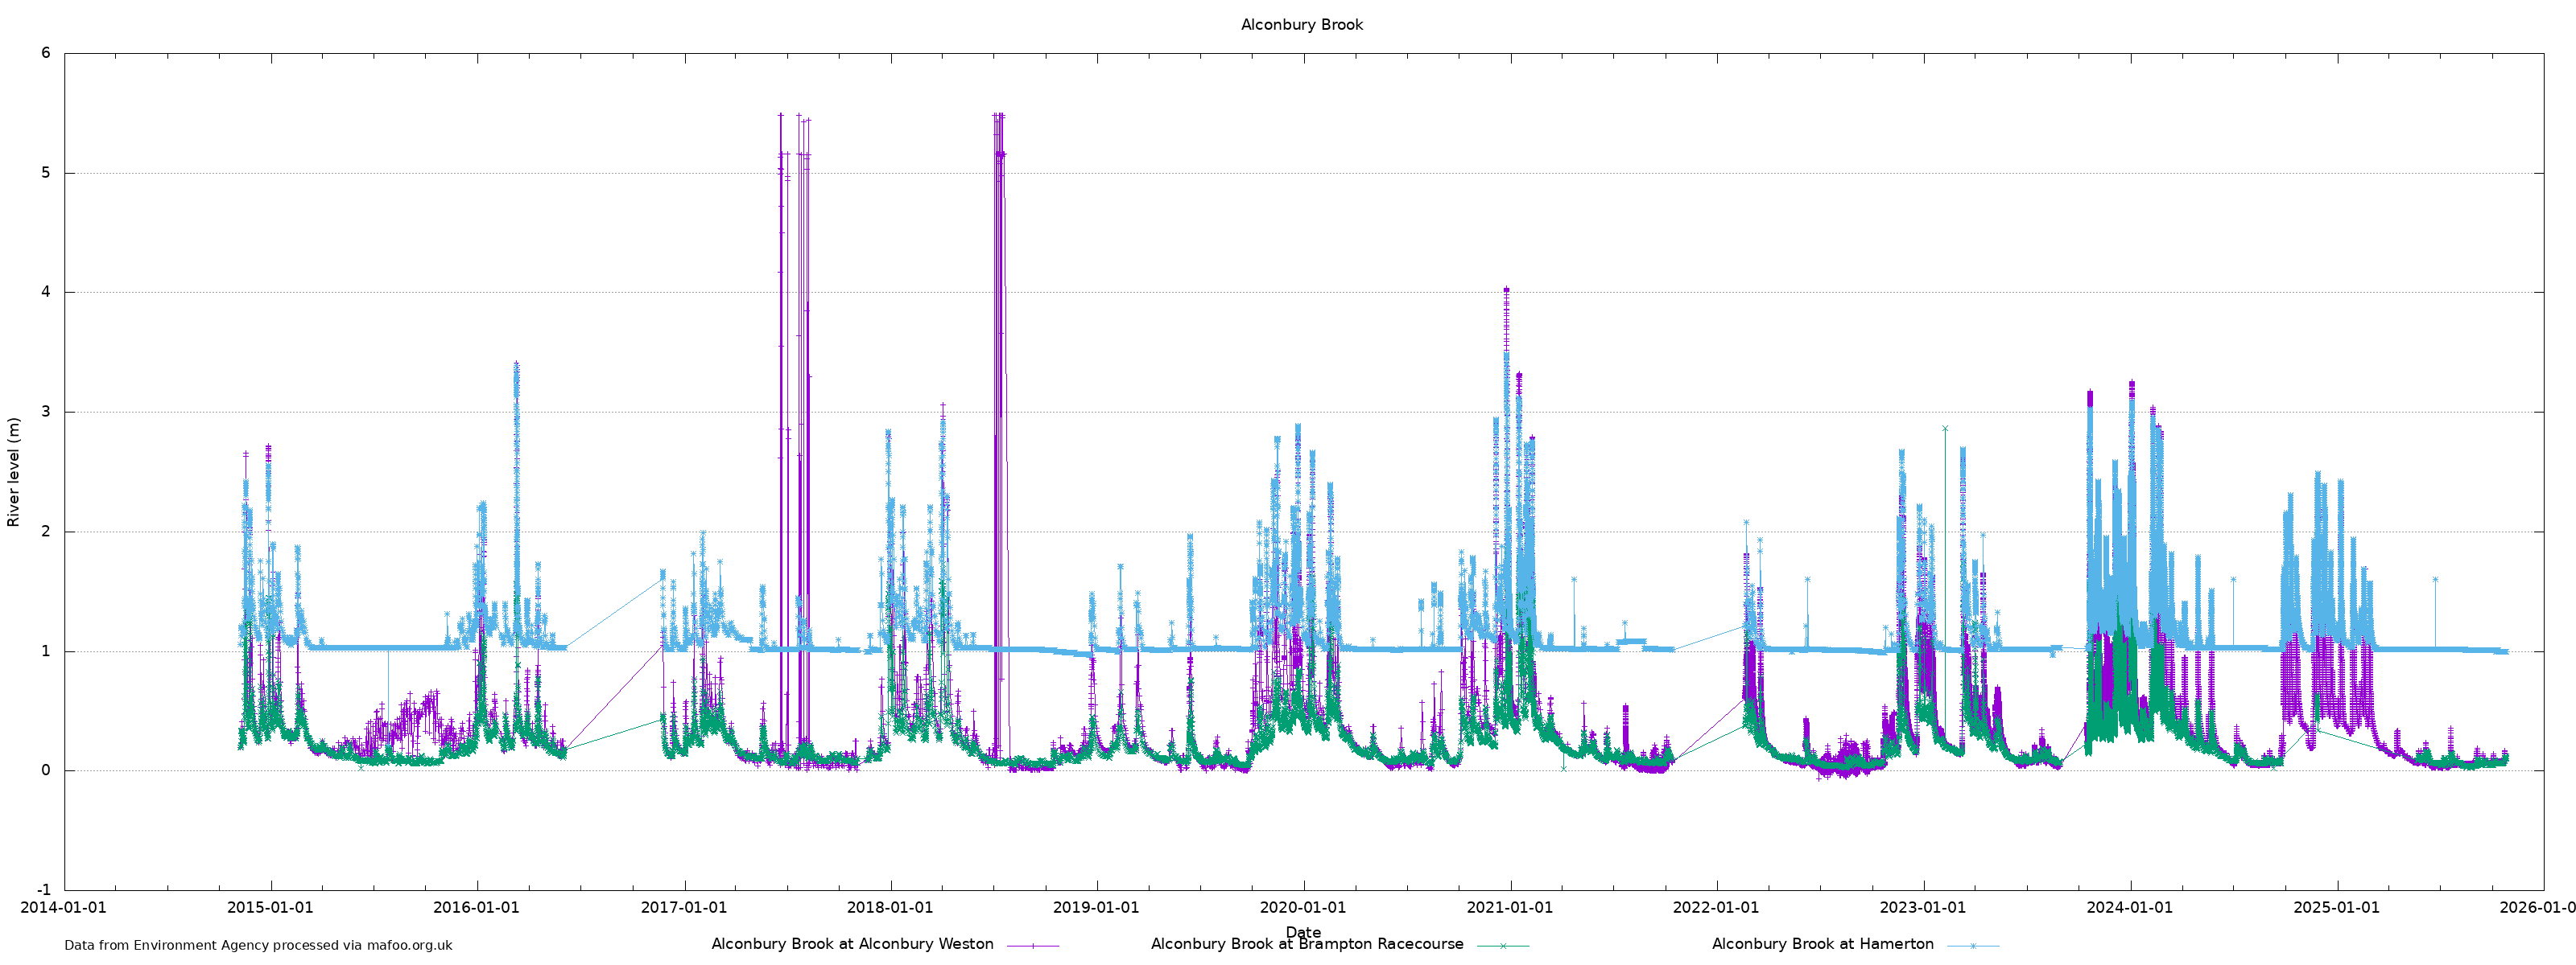Click the 2025-01-01 date tick label

click(x=2336, y=907)
